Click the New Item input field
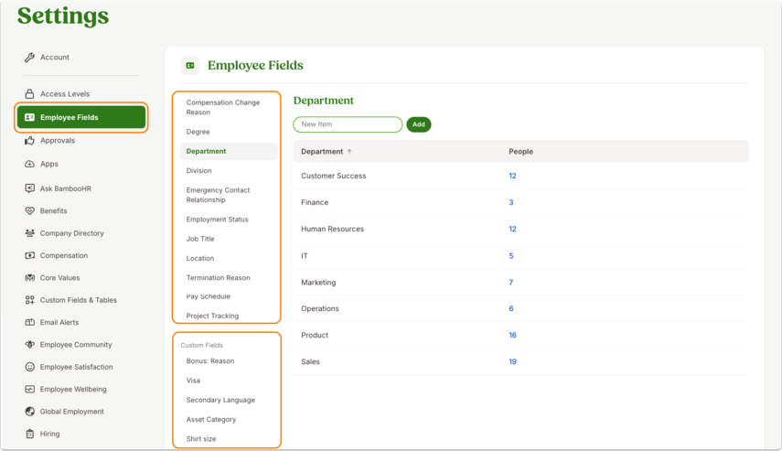The width and height of the screenshot is (782, 451). tap(348, 124)
